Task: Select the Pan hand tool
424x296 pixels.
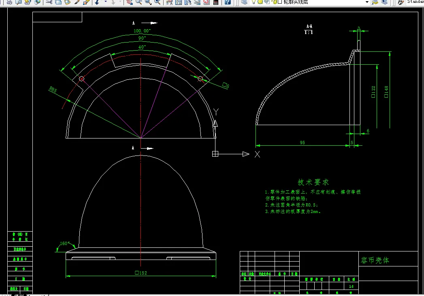Action: [130, 2]
